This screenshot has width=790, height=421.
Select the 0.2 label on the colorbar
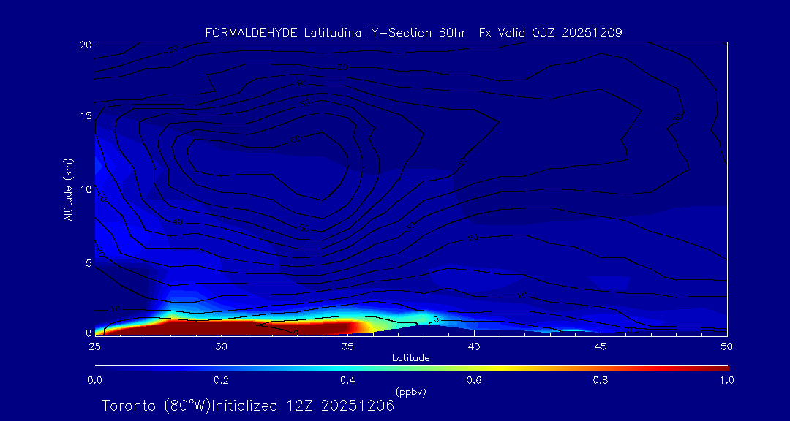221,380
